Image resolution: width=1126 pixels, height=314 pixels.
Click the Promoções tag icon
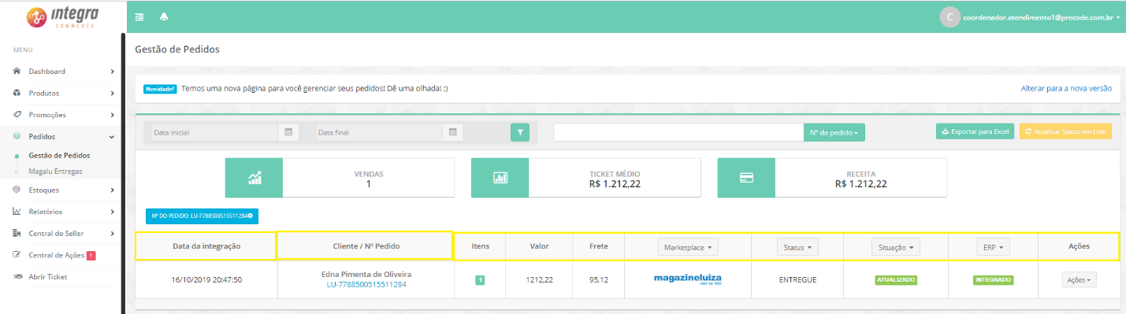coord(17,115)
